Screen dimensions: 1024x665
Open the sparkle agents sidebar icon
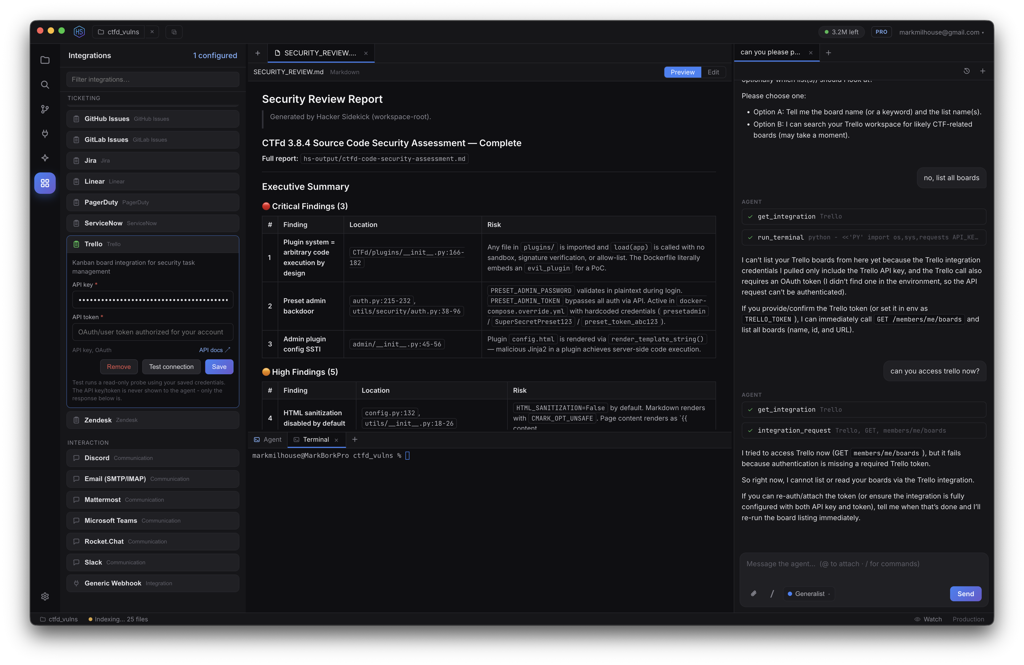pos(45,158)
